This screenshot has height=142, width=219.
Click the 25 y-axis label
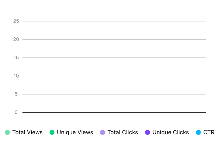16,21
